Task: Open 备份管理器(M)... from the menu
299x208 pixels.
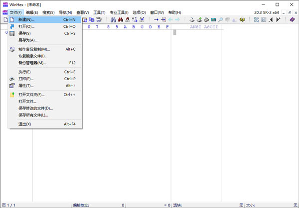Action: tap(32, 63)
